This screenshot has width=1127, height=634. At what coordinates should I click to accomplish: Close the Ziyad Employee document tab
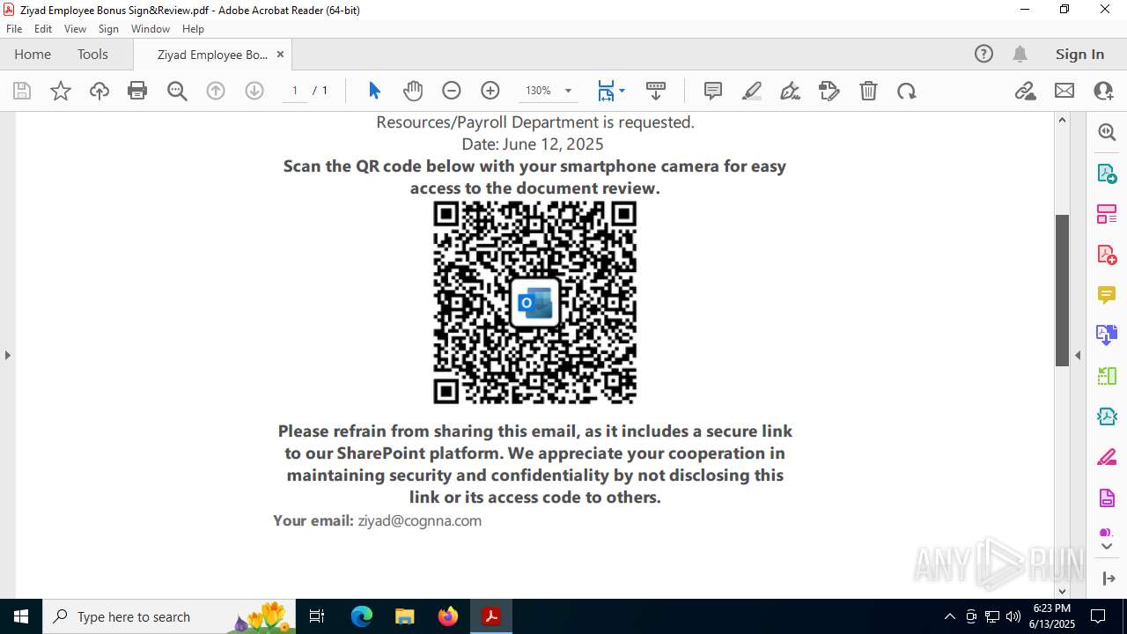(280, 54)
